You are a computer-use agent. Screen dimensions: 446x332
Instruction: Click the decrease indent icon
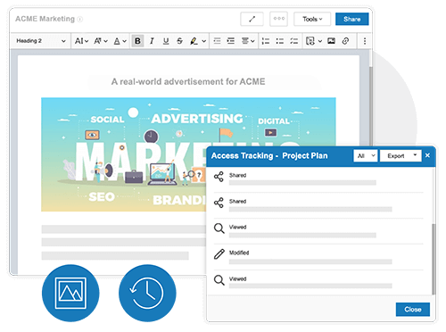pyautogui.click(x=217, y=41)
